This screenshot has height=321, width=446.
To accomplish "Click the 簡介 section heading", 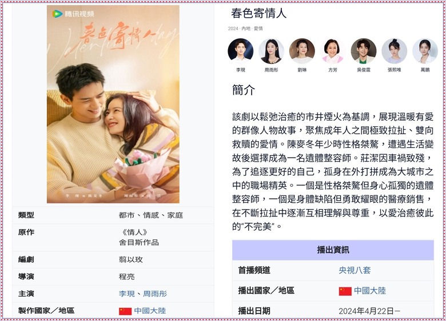I will click(x=244, y=90).
